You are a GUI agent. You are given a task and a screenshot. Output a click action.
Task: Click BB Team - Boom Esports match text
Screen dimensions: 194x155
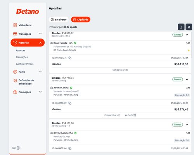point(65,50)
